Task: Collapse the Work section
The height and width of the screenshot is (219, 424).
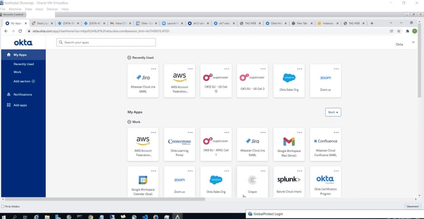Action: (129, 122)
